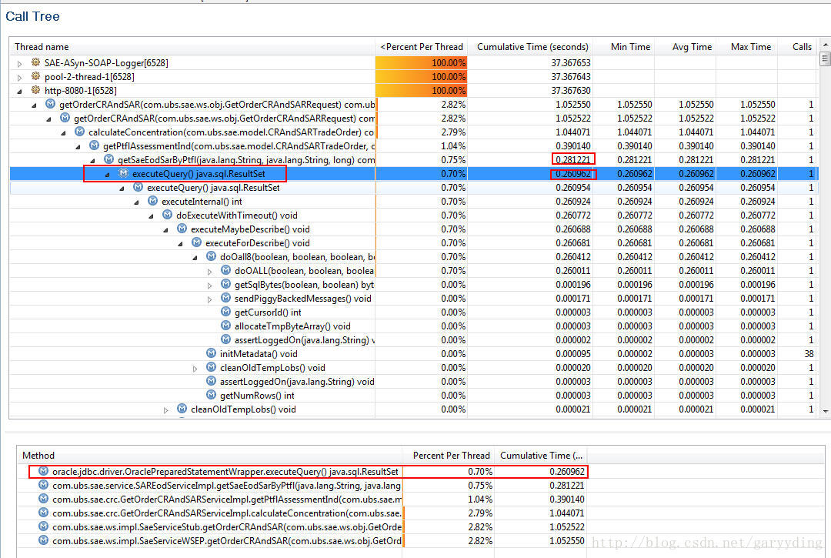Click method icon of SAREodServiceImpl.getSaeEodSarByPtfl row
831x558 pixels.
point(43,485)
